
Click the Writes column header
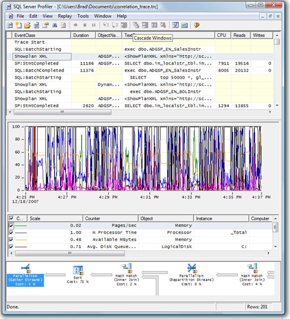point(261,35)
